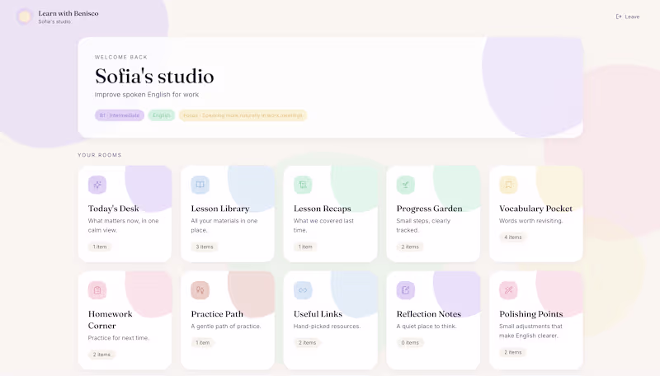Image resolution: width=660 pixels, height=376 pixels.
Task: Click 'Words worth revisiting' description
Action: (x=530, y=221)
